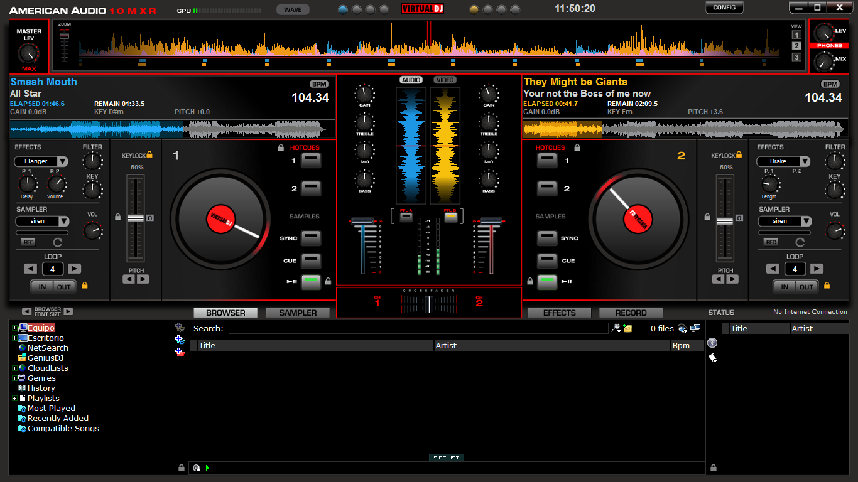Switch to the EFFECTS tab
This screenshot has width=858, height=482.
[x=560, y=313]
